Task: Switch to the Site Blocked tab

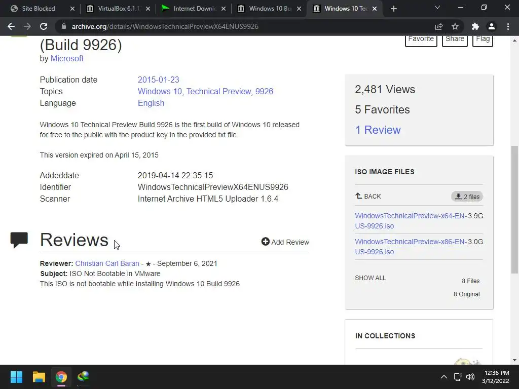Action: click(38, 9)
